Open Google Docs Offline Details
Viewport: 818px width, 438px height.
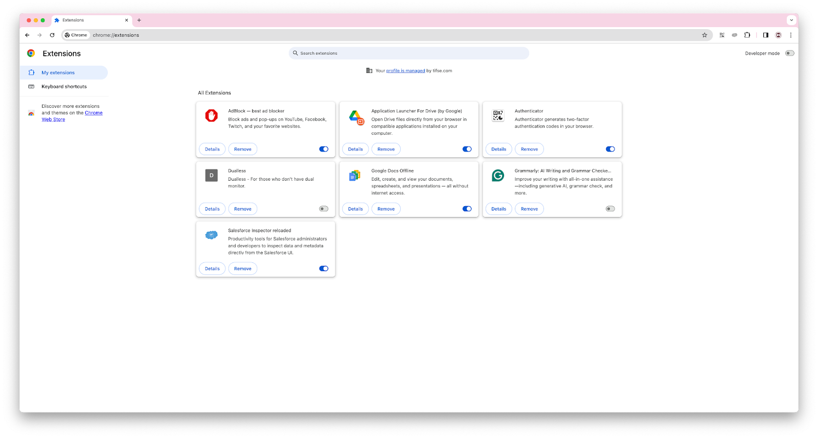tap(355, 209)
